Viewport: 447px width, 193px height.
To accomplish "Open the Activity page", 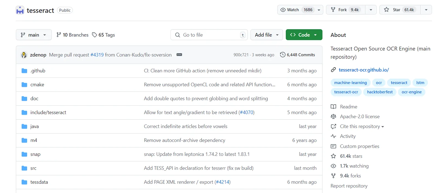I will click(x=348, y=136).
